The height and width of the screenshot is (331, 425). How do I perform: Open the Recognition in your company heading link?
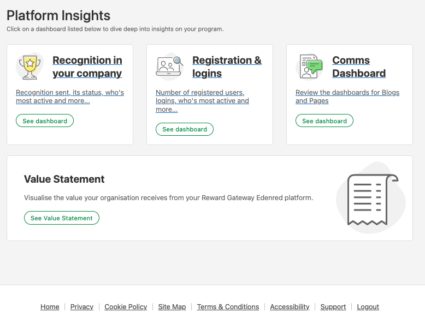(x=87, y=67)
